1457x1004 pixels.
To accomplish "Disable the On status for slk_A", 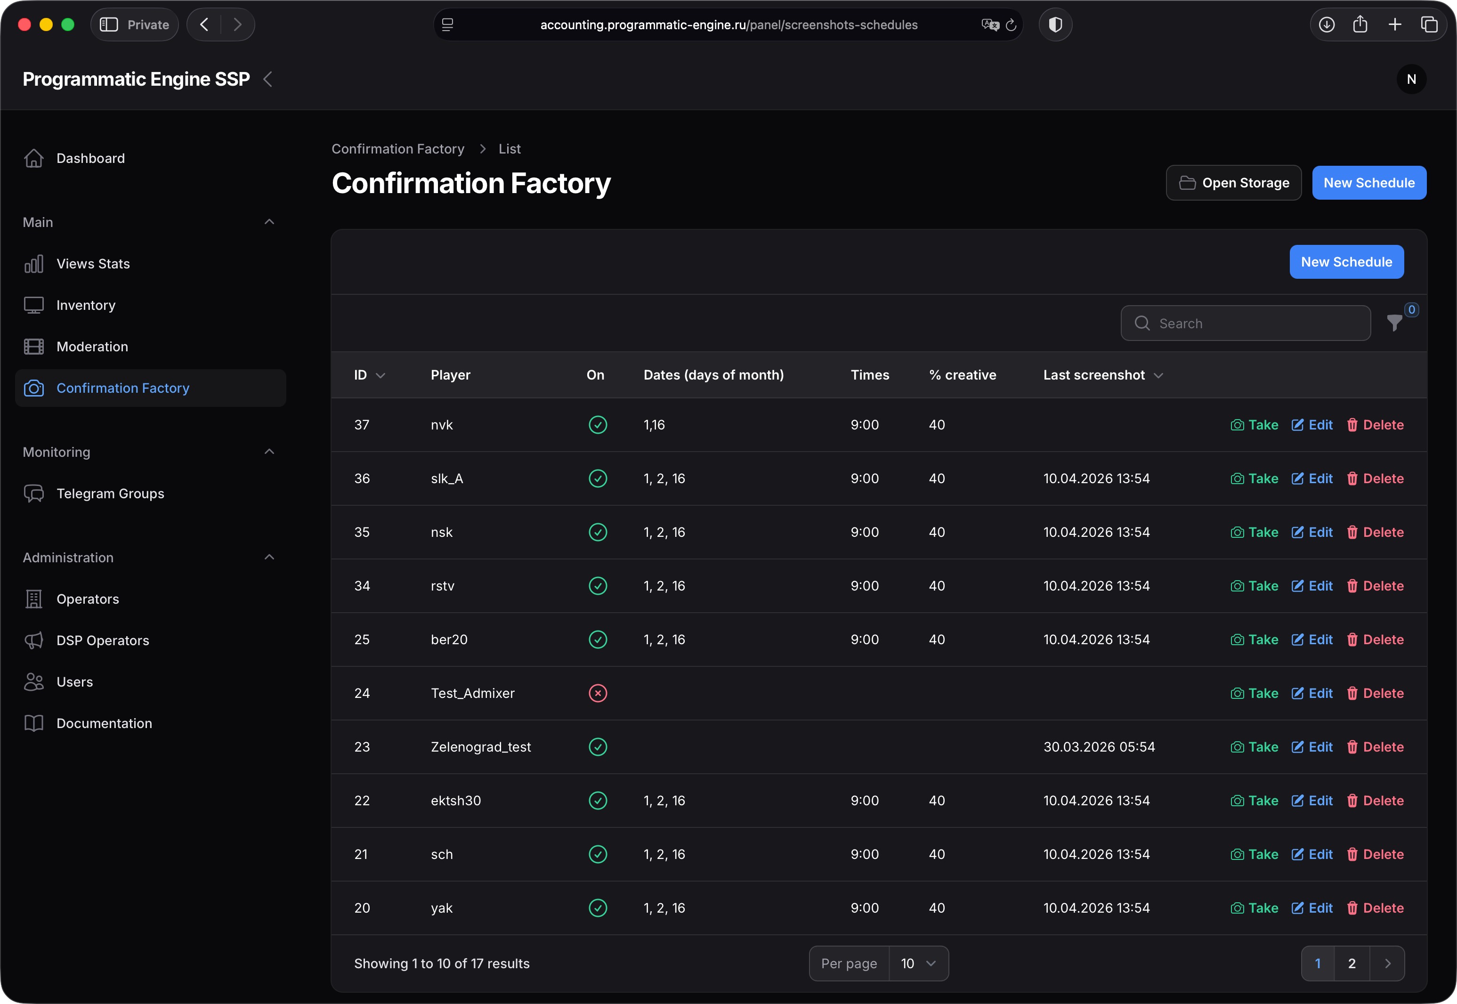I will (x=597, y=478).
